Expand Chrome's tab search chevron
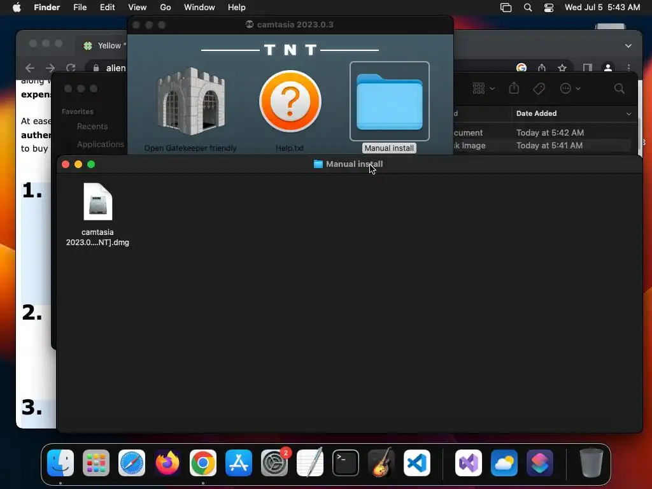 628,46
